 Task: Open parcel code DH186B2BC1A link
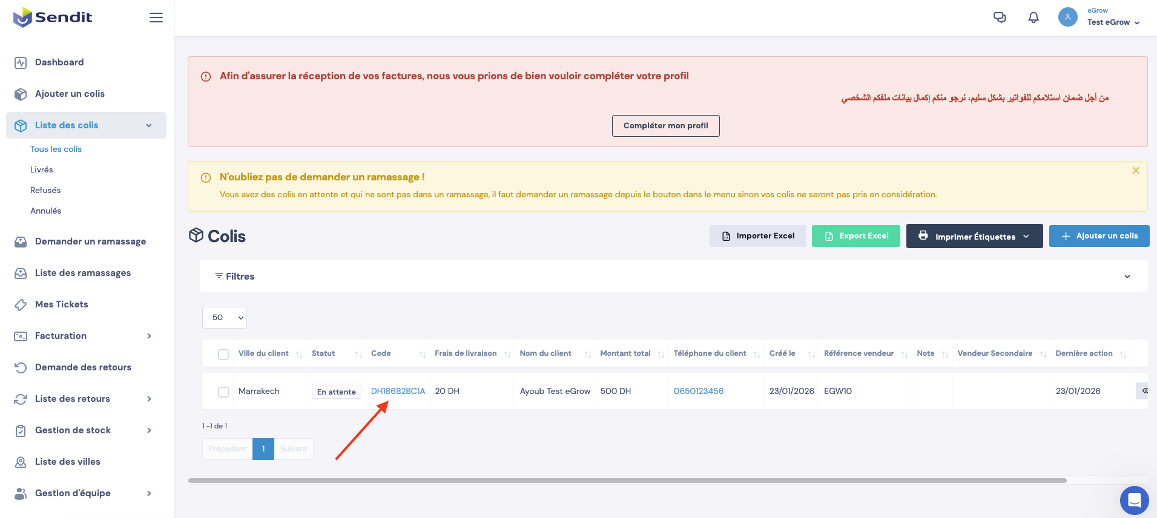[398, 391]
